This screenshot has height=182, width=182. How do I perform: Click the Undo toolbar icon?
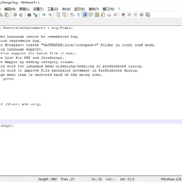(15, 15)
